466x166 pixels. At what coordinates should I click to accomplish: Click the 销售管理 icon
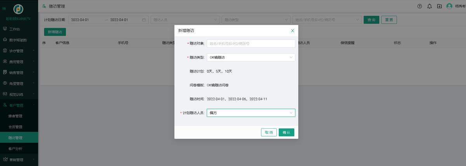pyautogui.click(x=5, y=73)
